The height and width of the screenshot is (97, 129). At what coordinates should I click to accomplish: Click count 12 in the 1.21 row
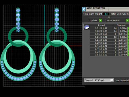pyautogui.click(x=115, y=37)
